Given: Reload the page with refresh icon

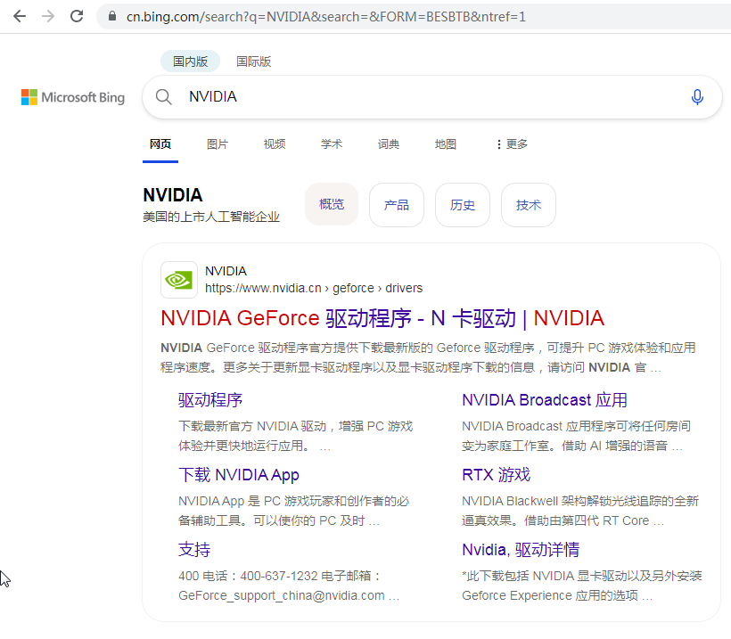Looking at the screenshot, I should pyautogui.click(x=77, y=16).
